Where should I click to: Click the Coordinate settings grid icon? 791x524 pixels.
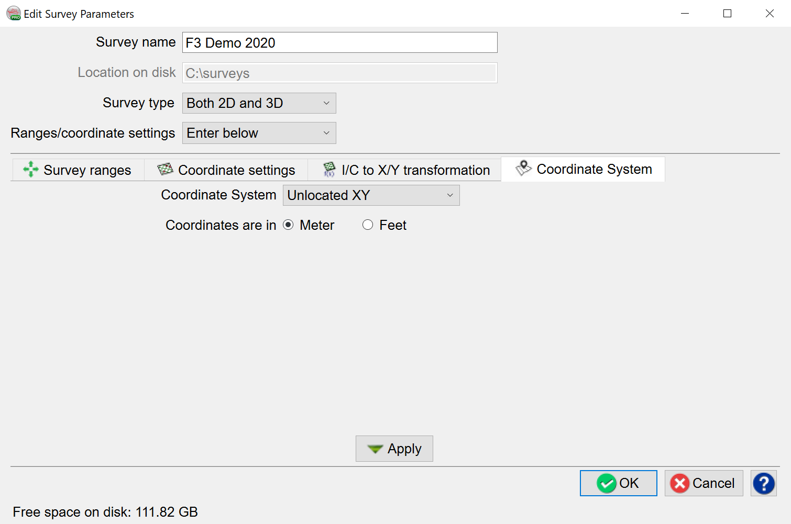click(165, 169)
